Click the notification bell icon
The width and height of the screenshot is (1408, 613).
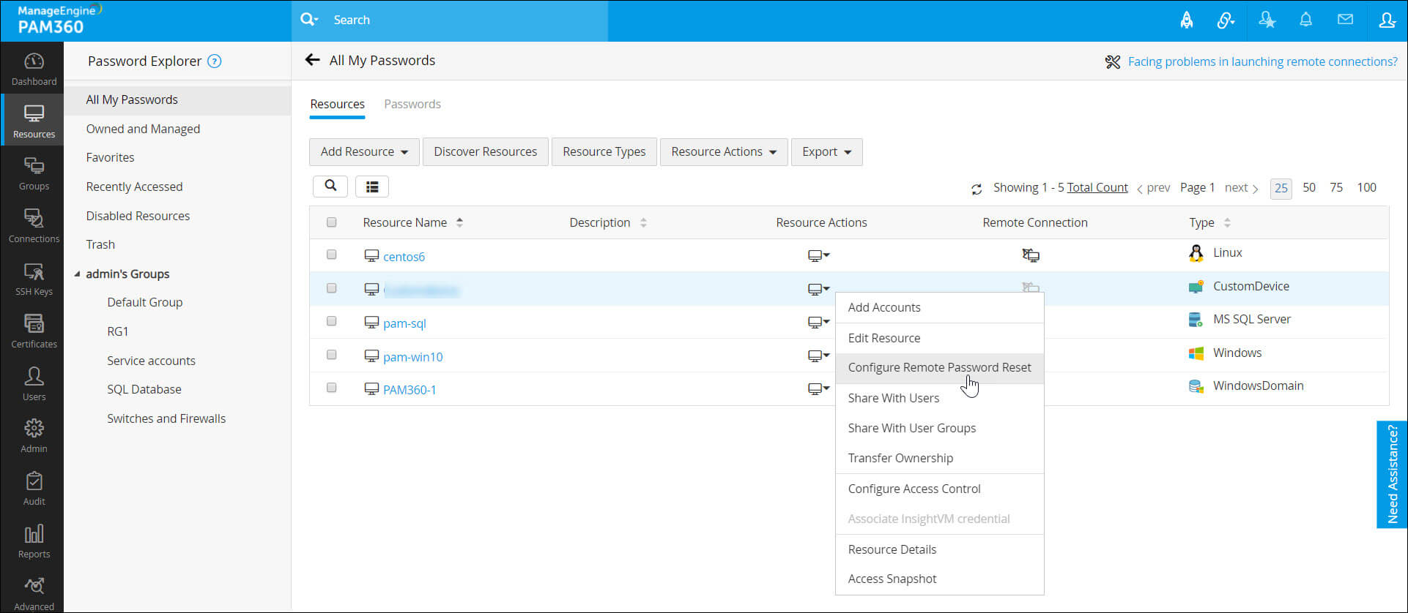click(x=1305, y=20)
